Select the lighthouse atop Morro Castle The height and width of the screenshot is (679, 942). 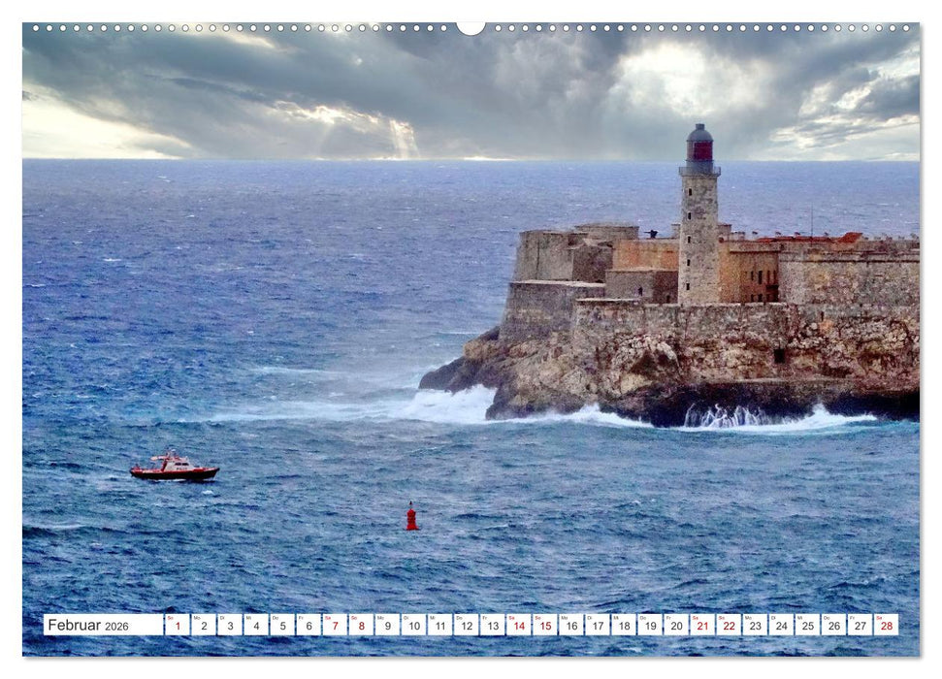(x=699, y=179)
